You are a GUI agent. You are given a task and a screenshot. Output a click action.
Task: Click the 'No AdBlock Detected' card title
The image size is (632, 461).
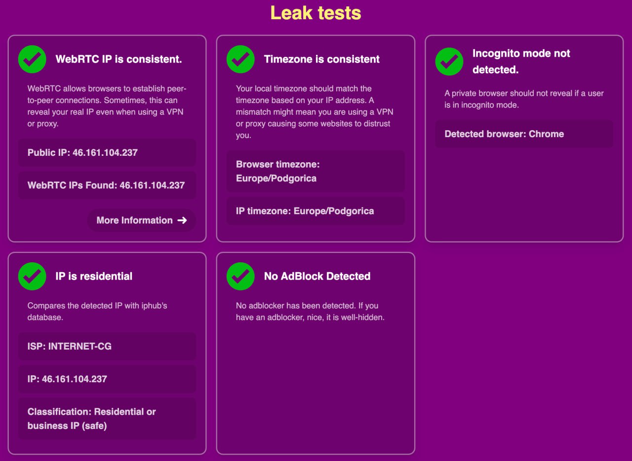[x=317, y=276]
